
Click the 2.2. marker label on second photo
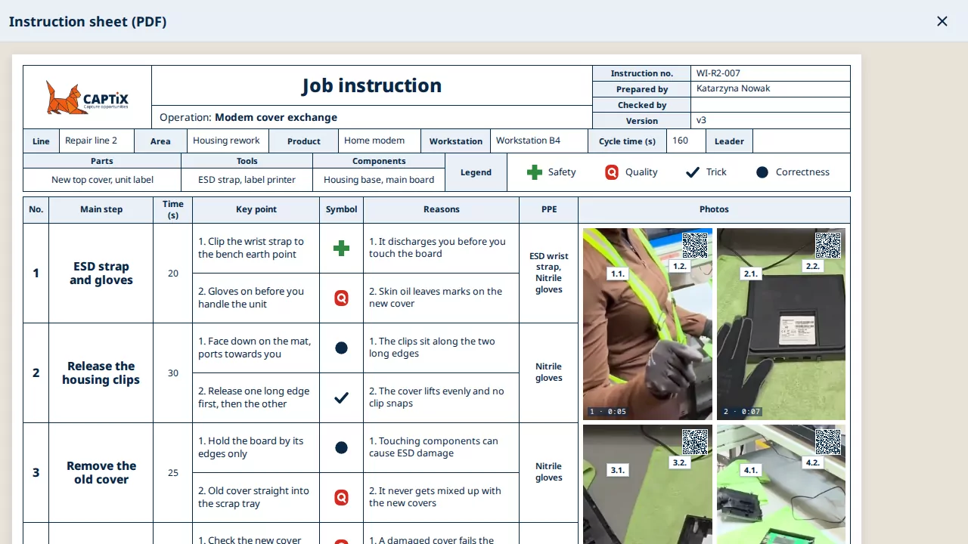(813, 266)
